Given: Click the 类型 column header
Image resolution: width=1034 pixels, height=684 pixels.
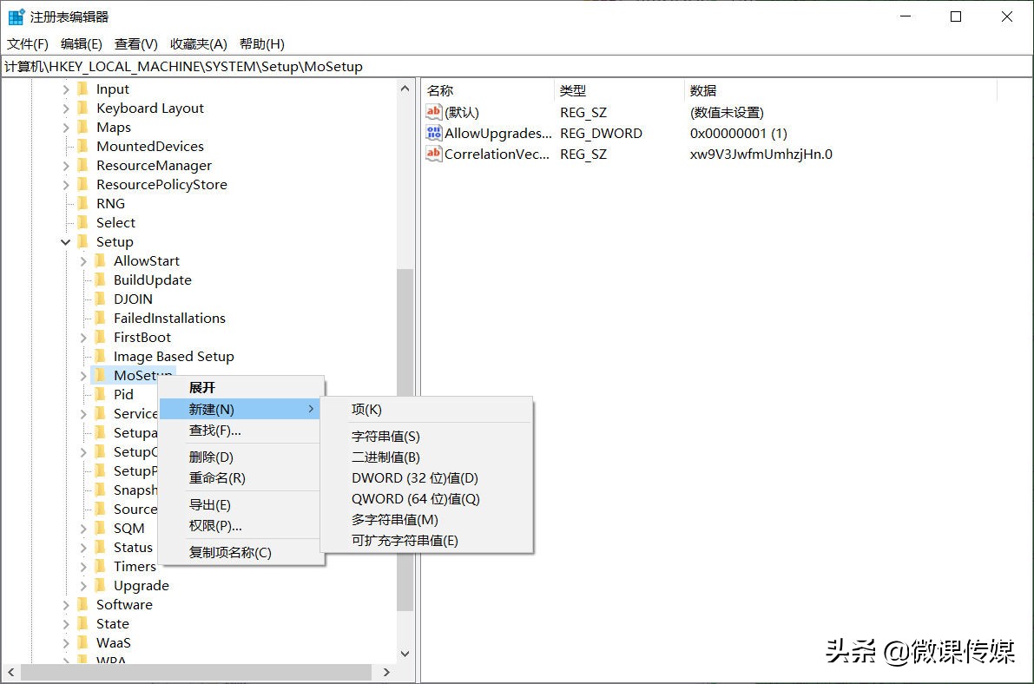Looking at the screenshot, I should [572, 90].
